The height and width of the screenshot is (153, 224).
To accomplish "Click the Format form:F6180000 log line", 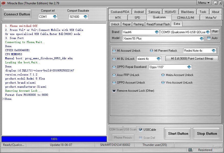I will point(27,95).
